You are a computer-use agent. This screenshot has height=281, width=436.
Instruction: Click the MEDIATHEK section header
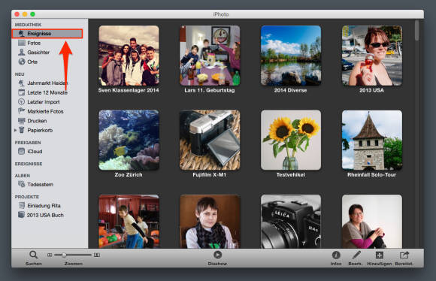point(28,25)
